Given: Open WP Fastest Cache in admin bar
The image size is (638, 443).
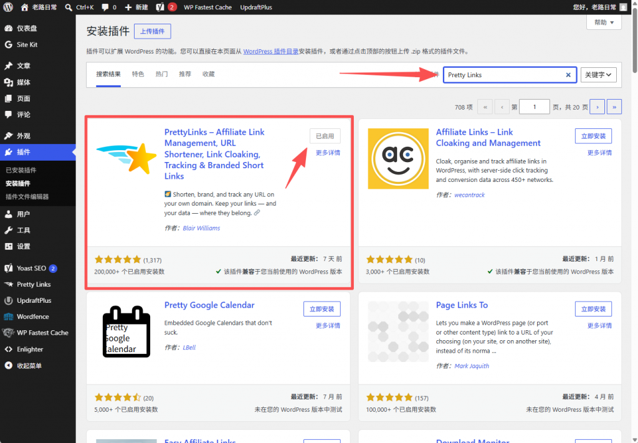Looking at the screenshot, I should pos(207,7).
